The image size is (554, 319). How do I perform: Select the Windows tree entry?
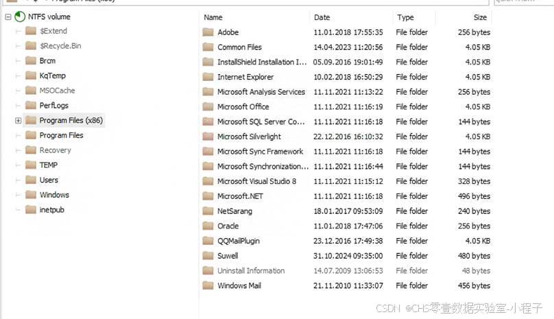click(54, 195)
